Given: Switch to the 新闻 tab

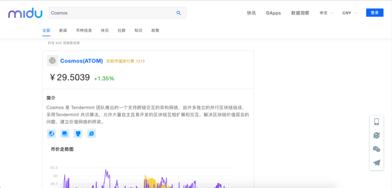Looking at the screenshot, I should (x=63, y=30).
